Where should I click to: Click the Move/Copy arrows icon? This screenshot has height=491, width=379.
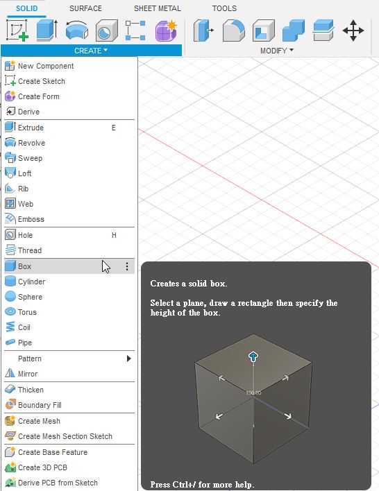353,31
